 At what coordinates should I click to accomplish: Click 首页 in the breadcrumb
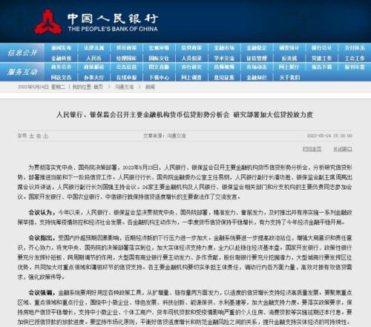(x=98, y=87)
